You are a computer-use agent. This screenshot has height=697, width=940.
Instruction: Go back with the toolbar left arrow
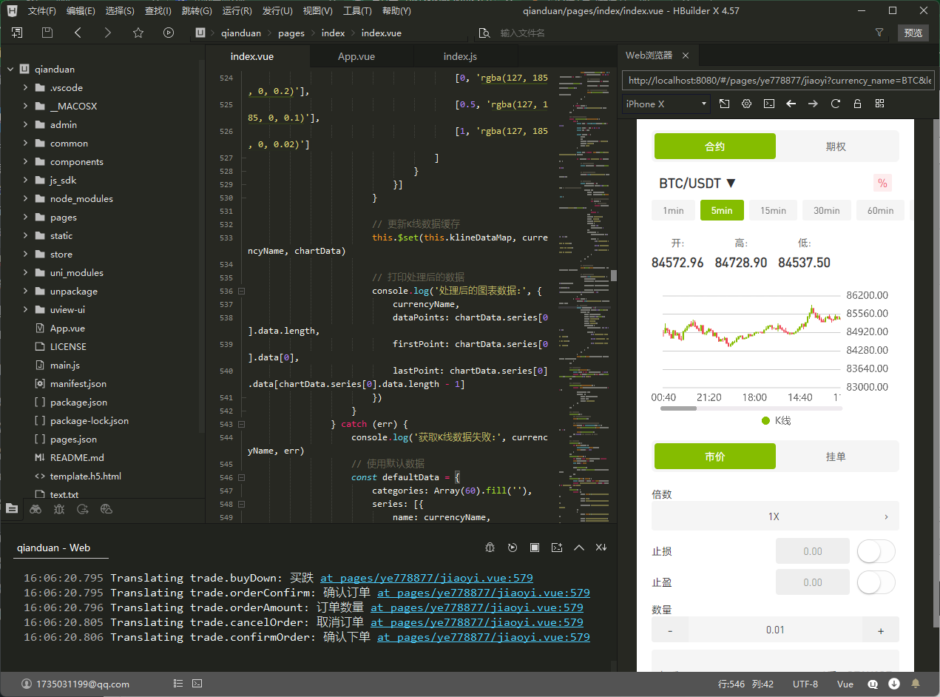[x=78, y=33]
